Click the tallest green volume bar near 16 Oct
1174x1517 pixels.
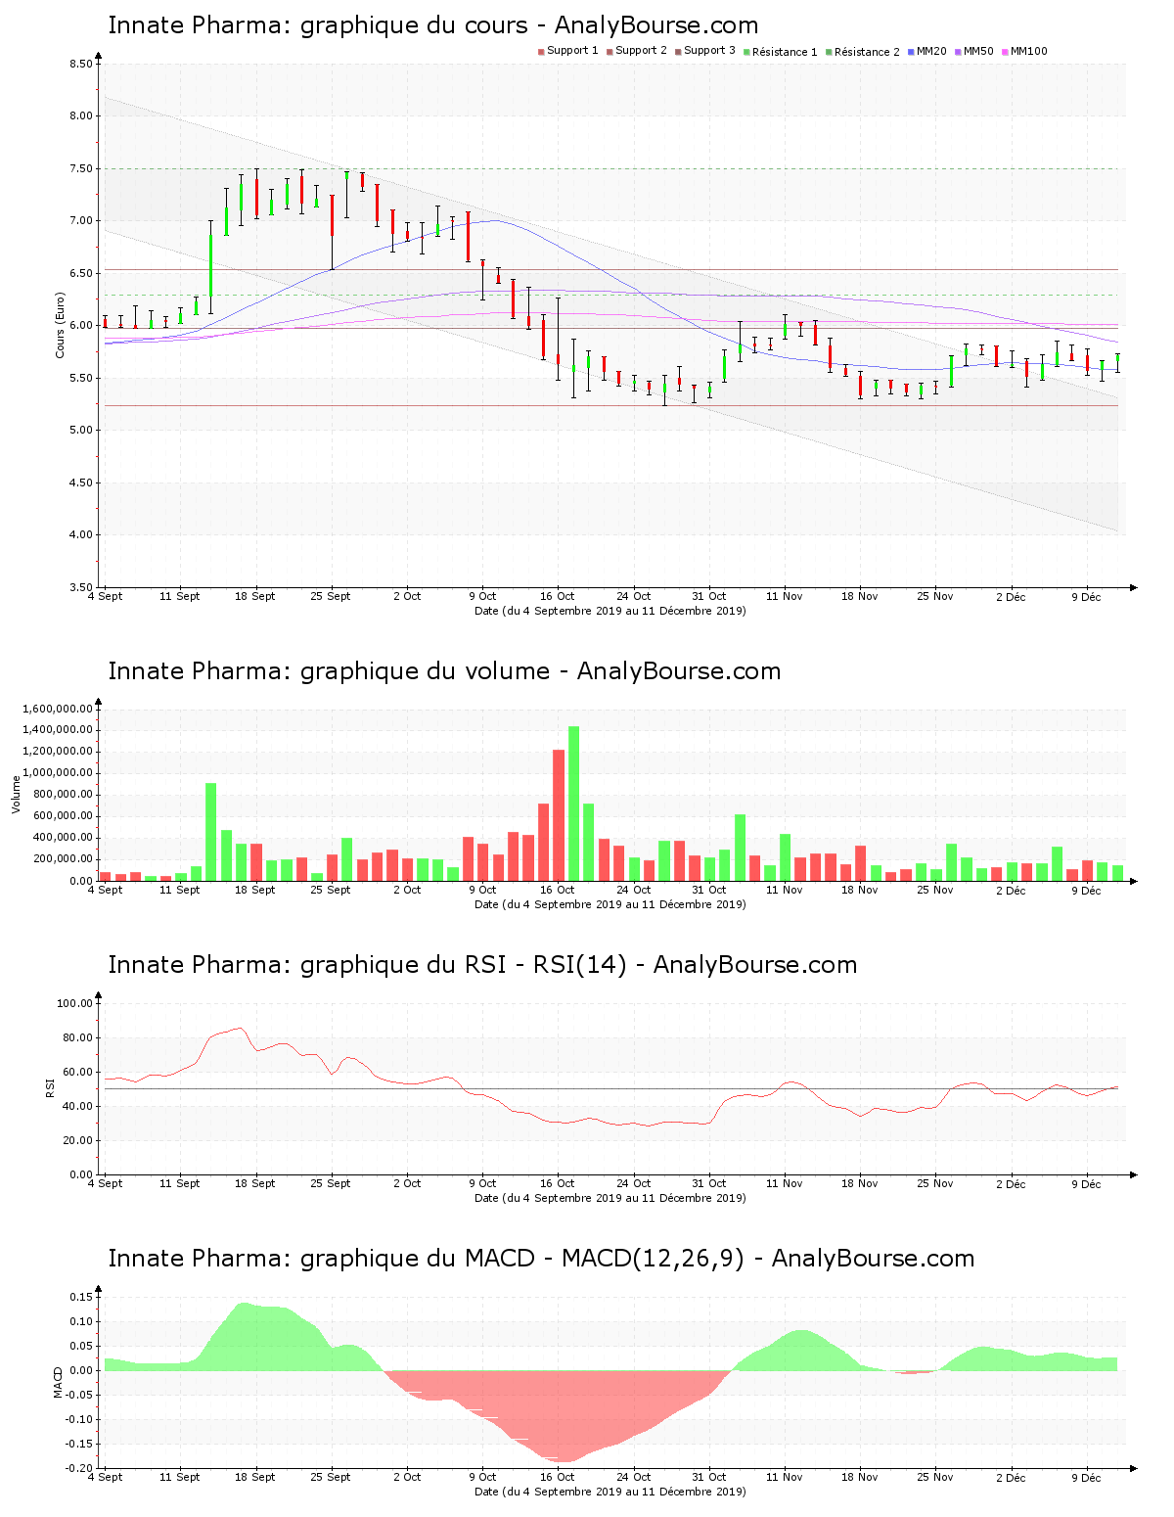pyautogui.click(x=574, y=804)
